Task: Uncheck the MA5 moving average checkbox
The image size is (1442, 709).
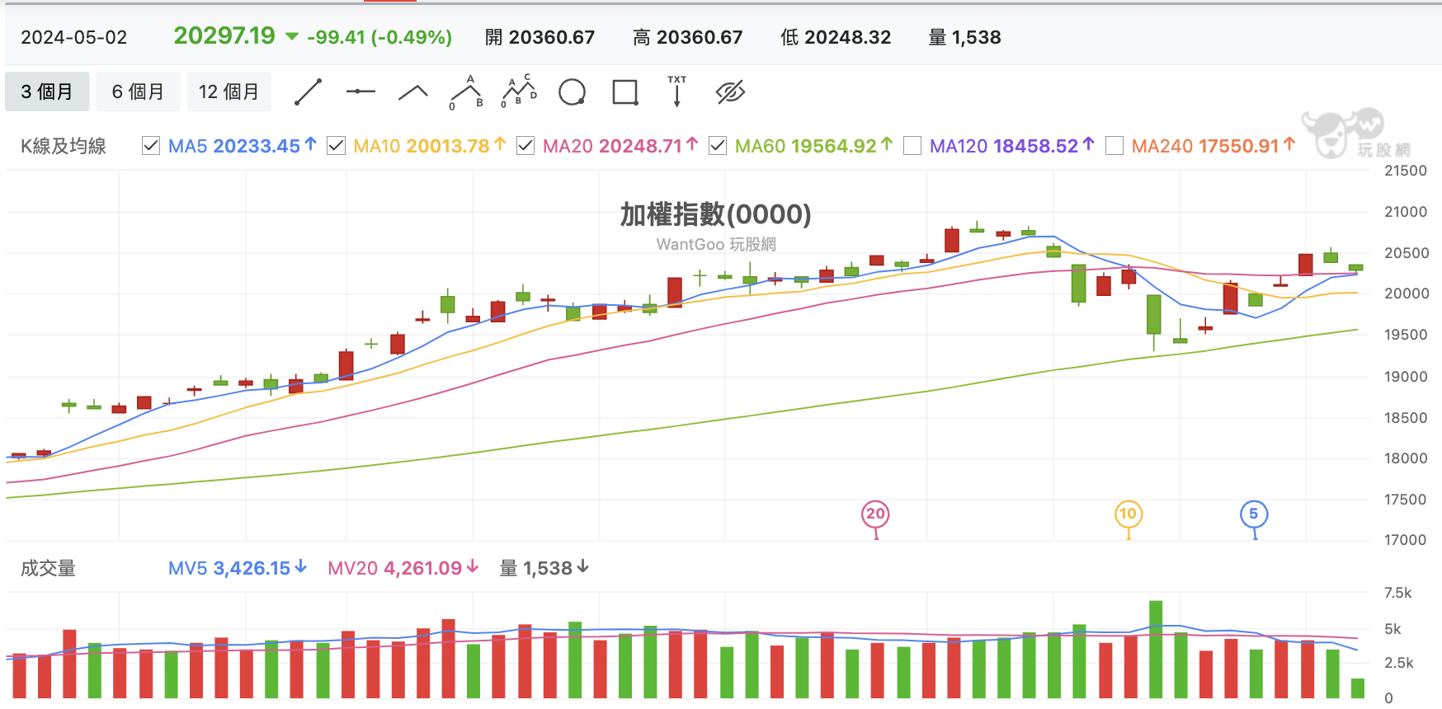Action: pyautogui.click(x=151, y=146)
